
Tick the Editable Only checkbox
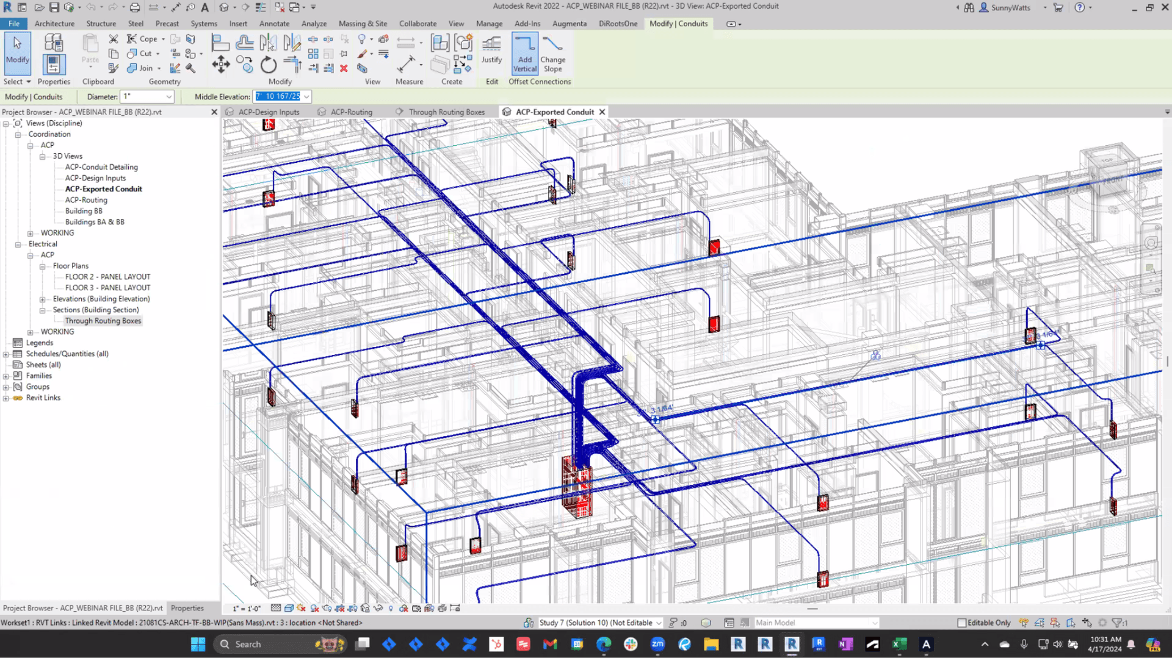[x=961, y=623]
